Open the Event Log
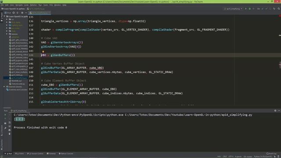The width and height of the screenshot is (281, 158). (271, 154)
